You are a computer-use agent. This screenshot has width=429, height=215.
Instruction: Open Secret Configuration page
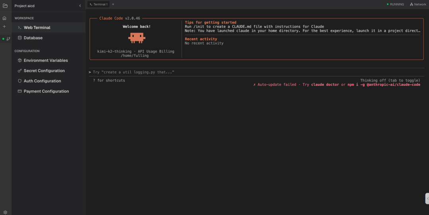tap(44, 71)
